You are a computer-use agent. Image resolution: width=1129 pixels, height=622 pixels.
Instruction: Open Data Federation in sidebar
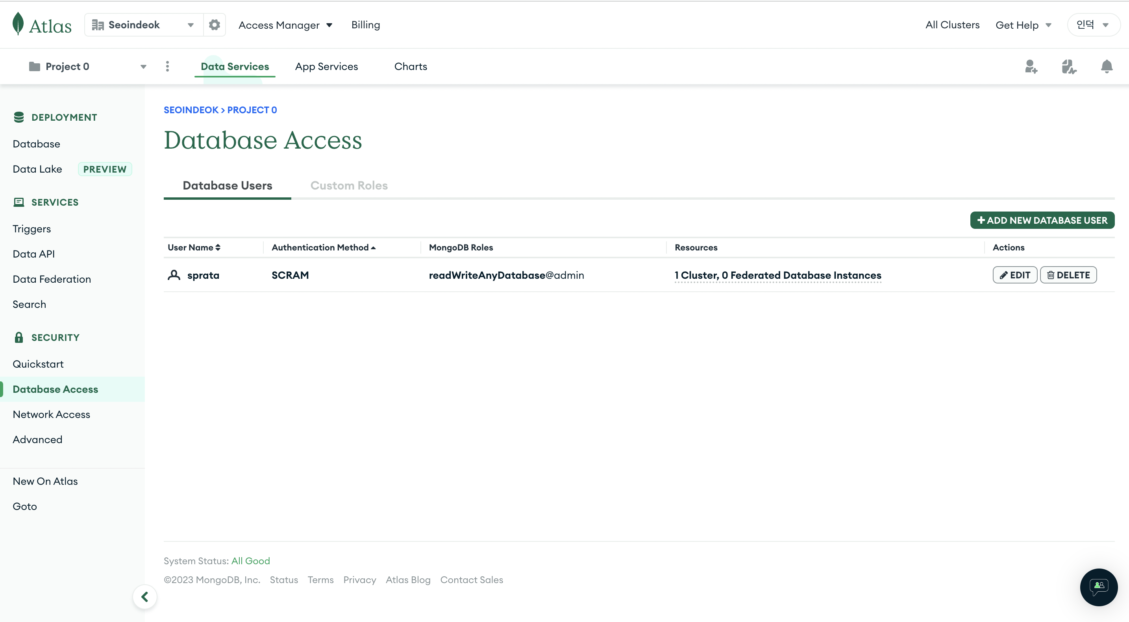pyautogui.click(x=52, y=279)
